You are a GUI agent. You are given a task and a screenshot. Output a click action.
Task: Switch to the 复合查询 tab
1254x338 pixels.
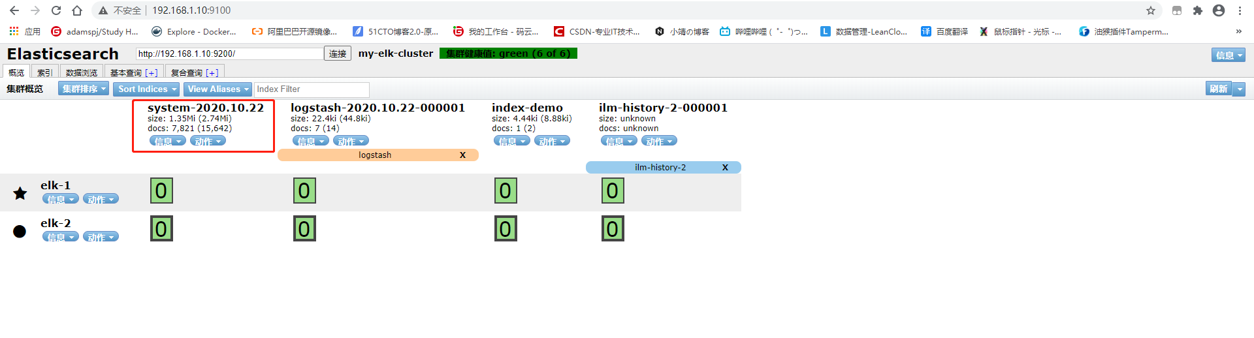195,72
